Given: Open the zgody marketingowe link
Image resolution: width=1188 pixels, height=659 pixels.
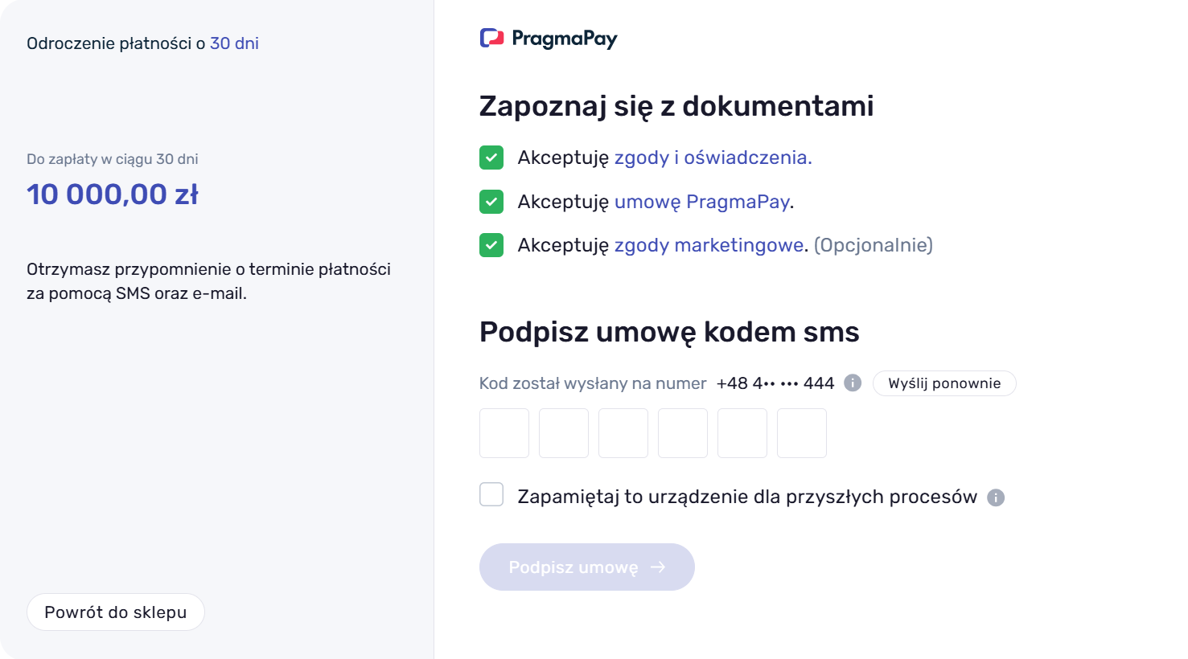Looking at the screenshot, I should click(x=709, y=245).
